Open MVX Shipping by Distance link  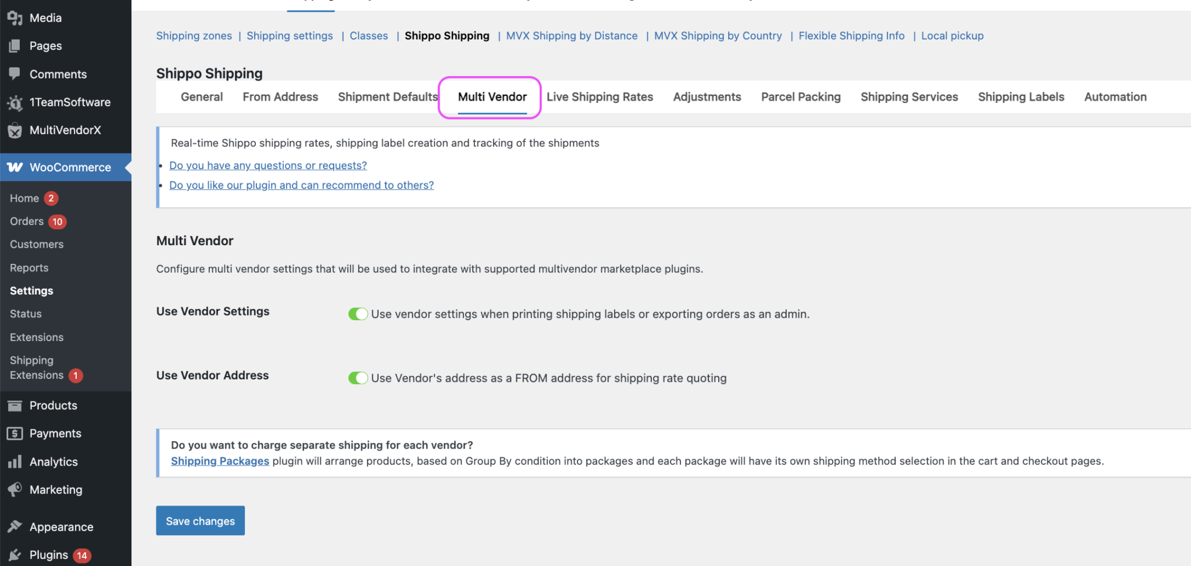tap(572, 36)
